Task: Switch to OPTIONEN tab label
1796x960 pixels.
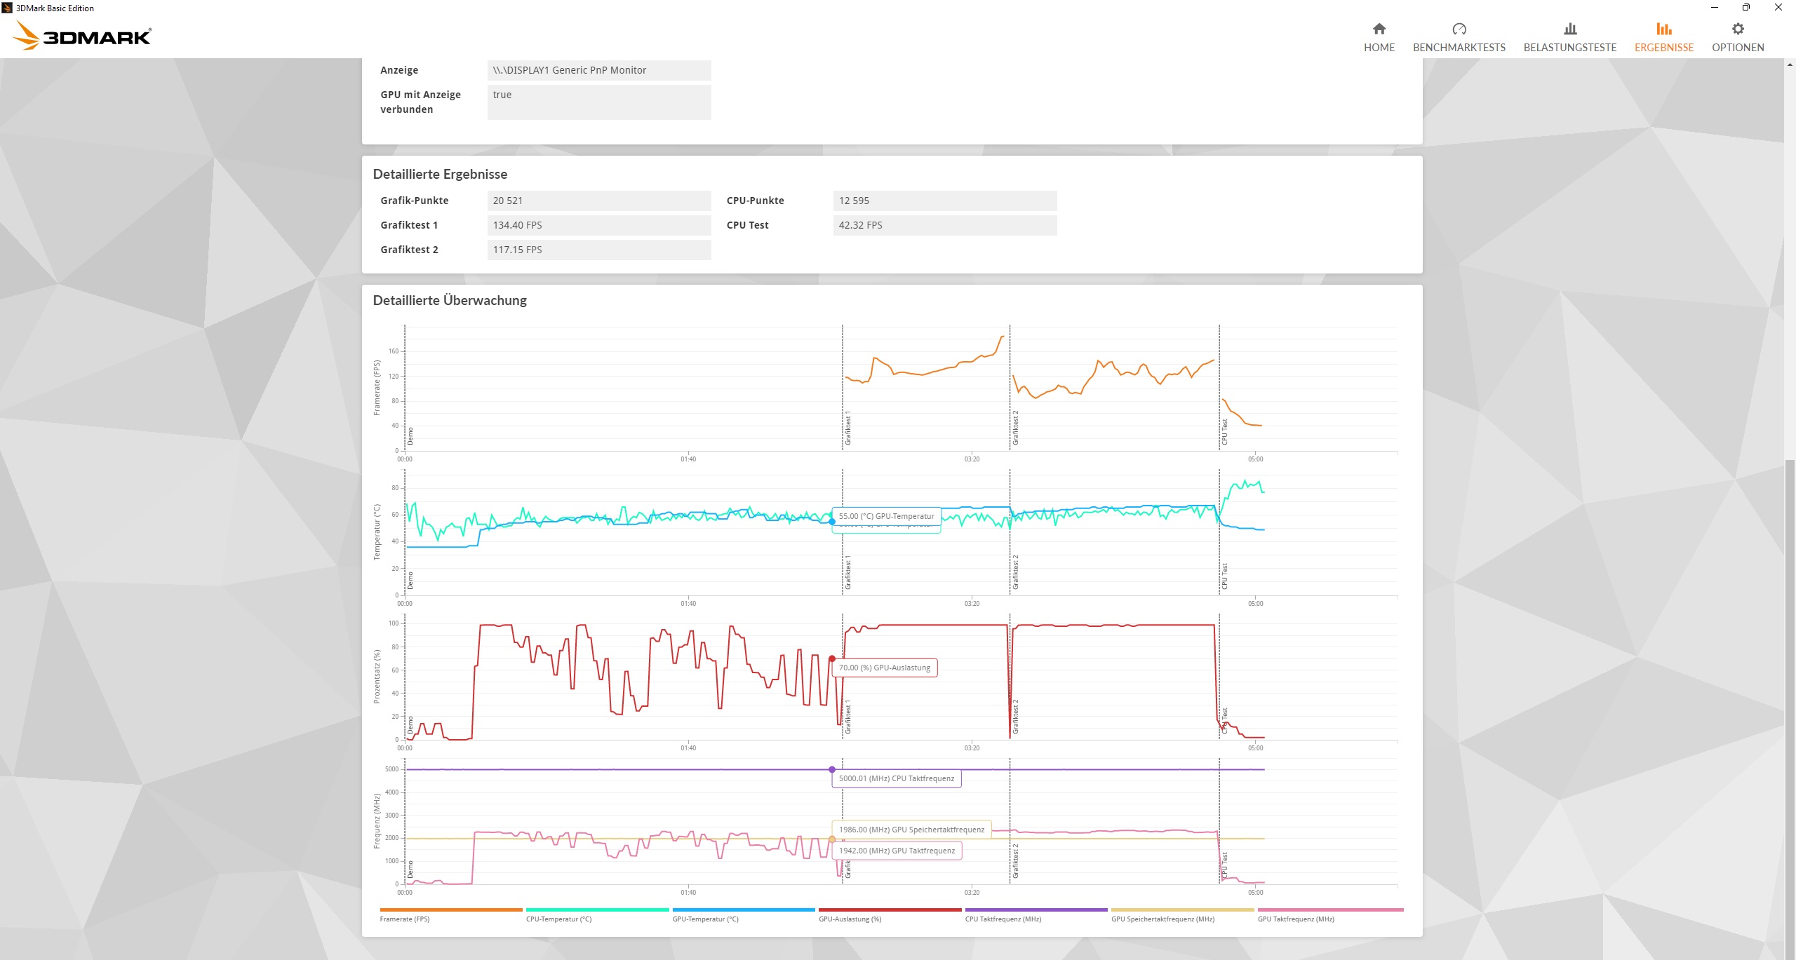Action: (1737, 48)
